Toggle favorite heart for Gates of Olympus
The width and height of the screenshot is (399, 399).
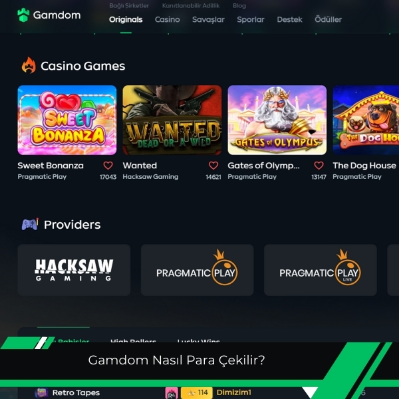click(319, 166)
